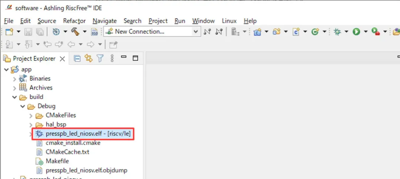Click the green Run play icon
The image size is (400, 179).
pyautogui.click(x=356, y=32)
